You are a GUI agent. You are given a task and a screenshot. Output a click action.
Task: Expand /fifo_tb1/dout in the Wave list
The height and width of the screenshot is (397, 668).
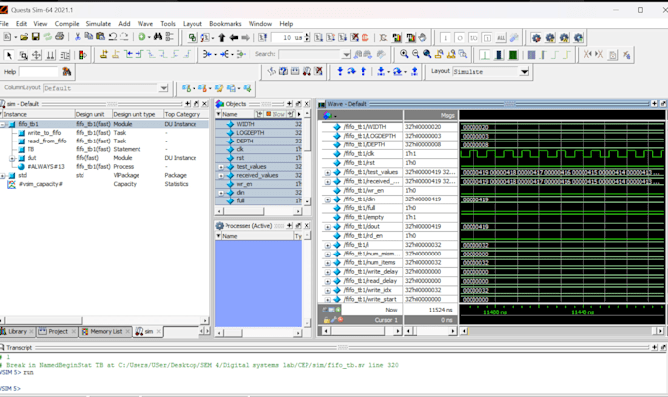tap(327, 227)
